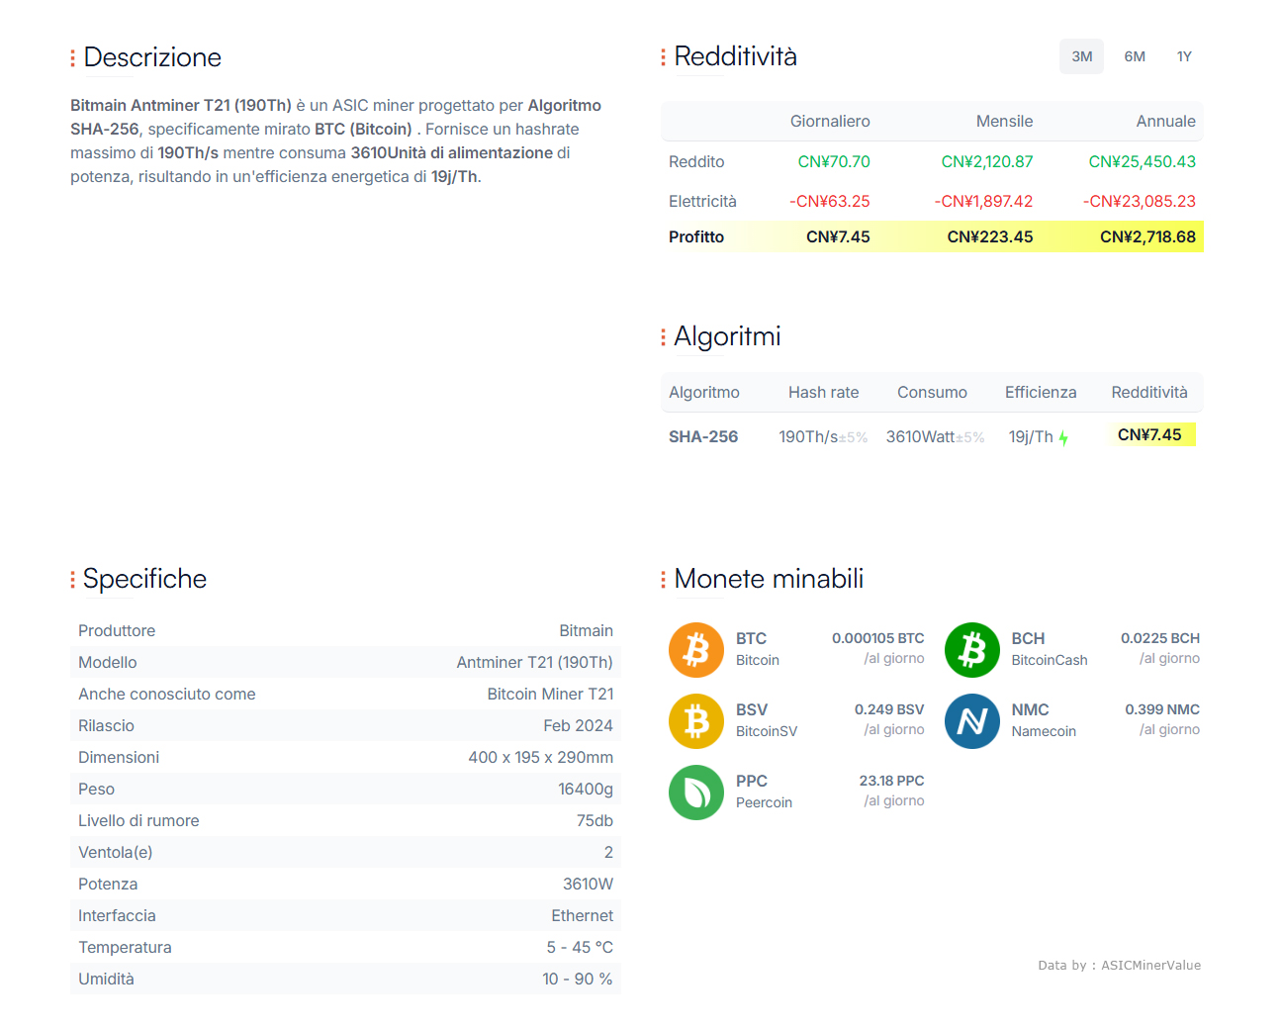Click the Antminer T21 (190Th) model value
This screenshot has height=1028, width=1282.
pos(534,663)
